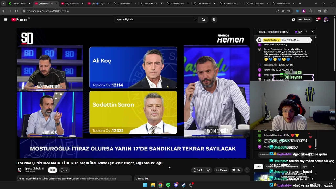336x189 pixels.
Task: Click the browser address bar URL
Action: 48,11
